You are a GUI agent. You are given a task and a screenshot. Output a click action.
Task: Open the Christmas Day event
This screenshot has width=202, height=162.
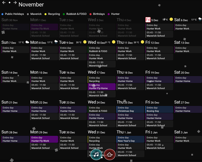coord(130,109)
